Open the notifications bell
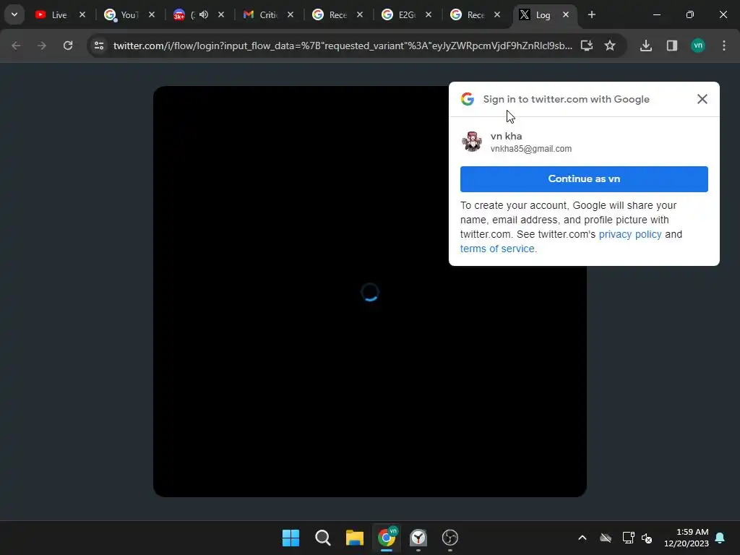The image size is (740, 555). click(720, 538)
